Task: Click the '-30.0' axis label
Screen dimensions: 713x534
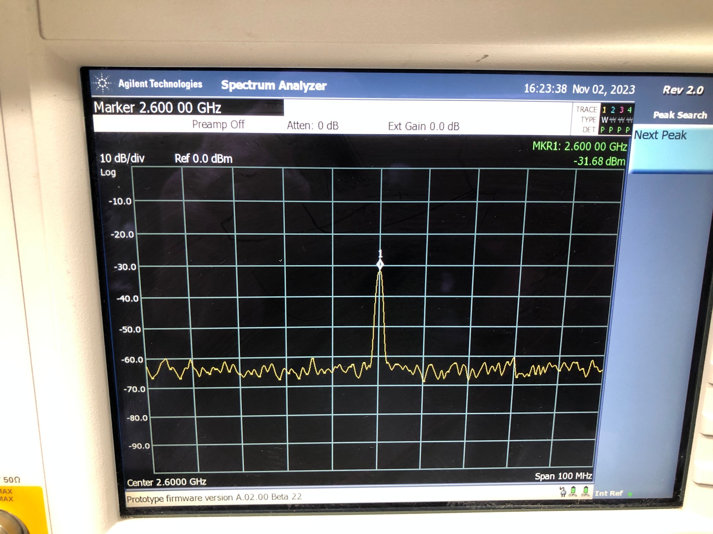Action: 125,267
